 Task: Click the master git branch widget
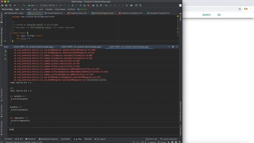pos(162,142)
